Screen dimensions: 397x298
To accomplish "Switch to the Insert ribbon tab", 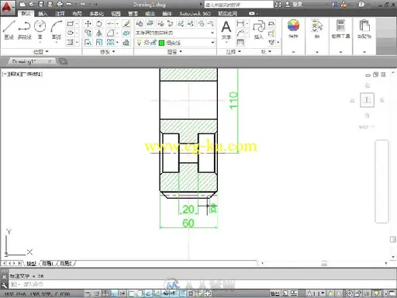I will click(43, 13).
